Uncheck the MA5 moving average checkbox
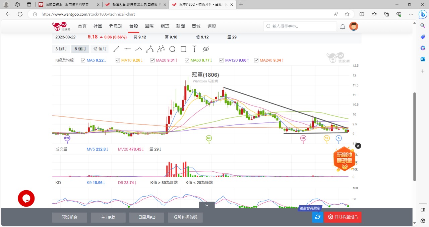The image size is (429, 227). pos(83,60)
